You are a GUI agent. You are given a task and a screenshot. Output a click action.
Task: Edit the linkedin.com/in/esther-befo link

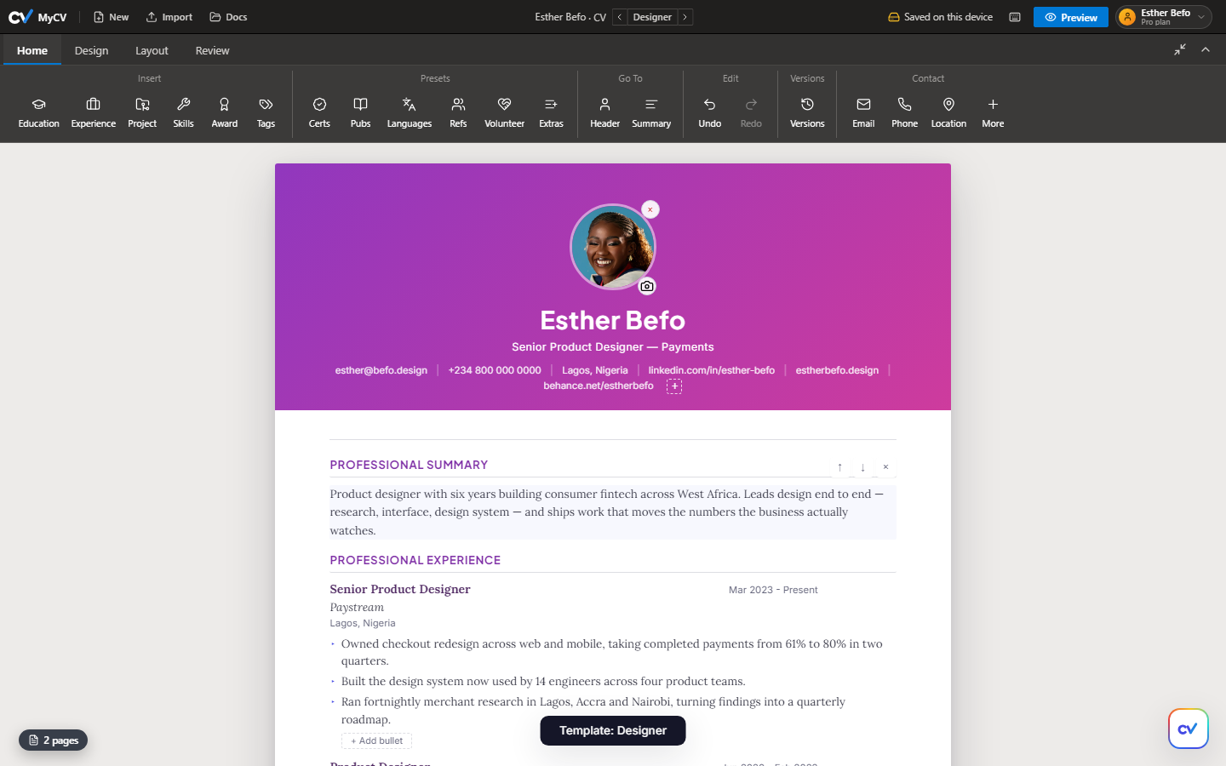click(x=712, y=370)
